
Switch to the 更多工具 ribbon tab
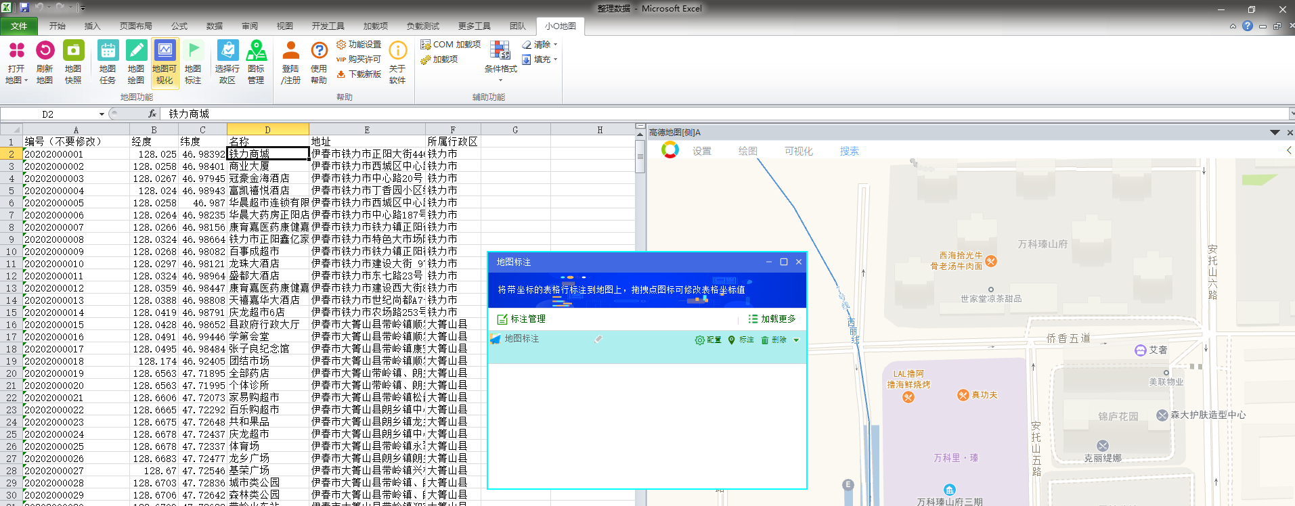[475, 26]
